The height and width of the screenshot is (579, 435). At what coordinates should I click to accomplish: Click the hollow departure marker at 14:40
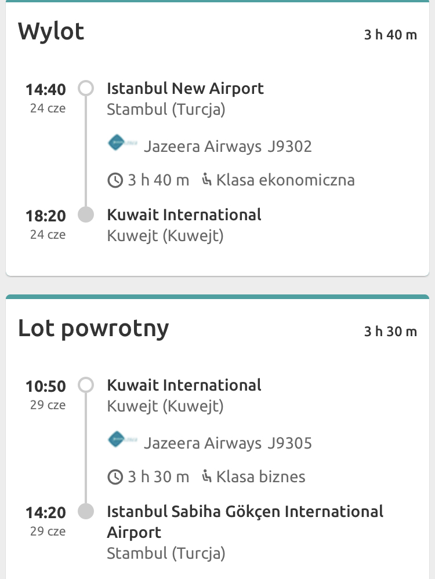coord(86,88)
